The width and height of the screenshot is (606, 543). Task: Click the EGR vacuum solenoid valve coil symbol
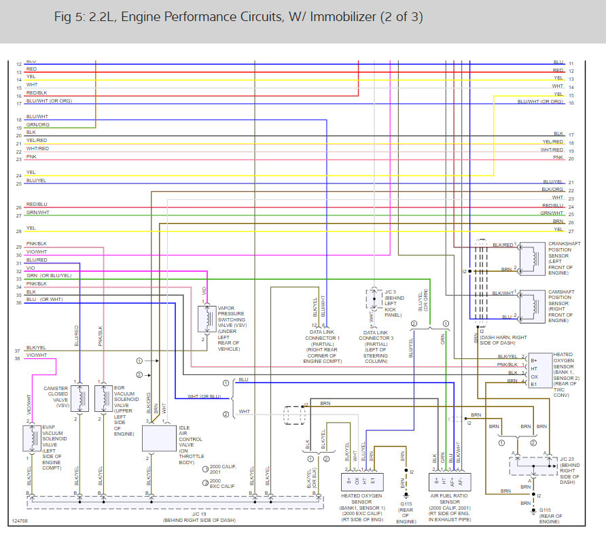coord(103,398)
